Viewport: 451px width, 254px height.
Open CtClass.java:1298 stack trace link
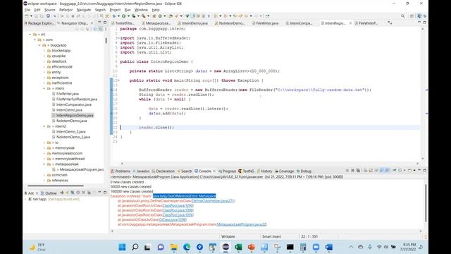[x=173, y=219]
